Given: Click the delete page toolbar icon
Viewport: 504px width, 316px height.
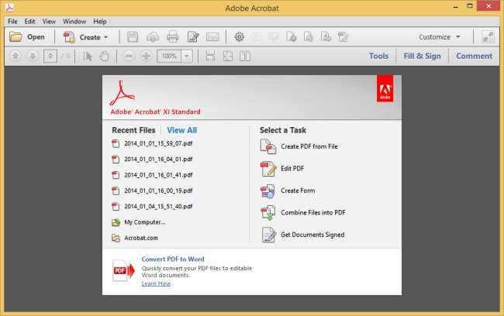Looking at the screenshot, I should (x=292, y=37).
